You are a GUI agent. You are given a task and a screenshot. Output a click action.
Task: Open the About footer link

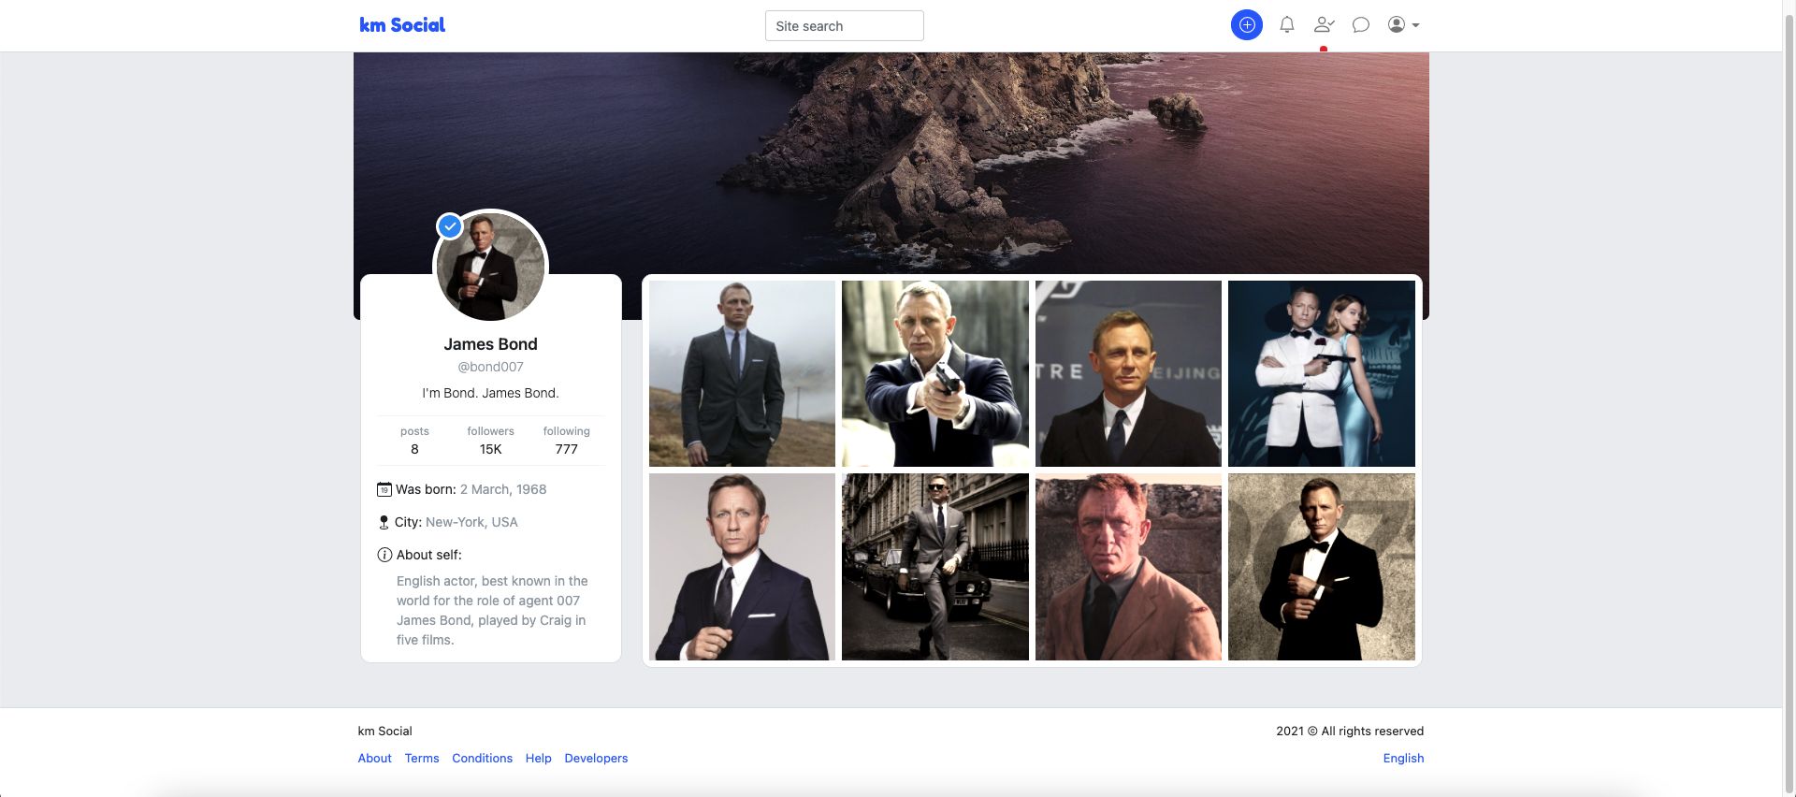tap(374, 759)
